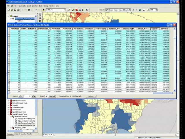The image size is (185, 139).
Task: Click the Layers data frame icon
Action: (11, 16)
